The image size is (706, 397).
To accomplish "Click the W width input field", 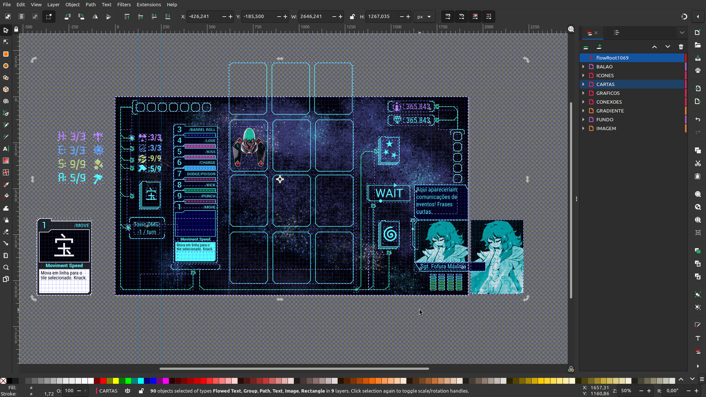I will point(314,17).
